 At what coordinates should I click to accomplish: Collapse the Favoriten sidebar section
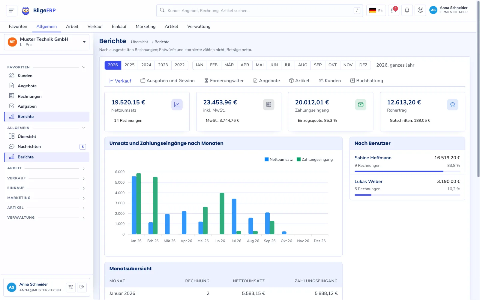[x=84, y=67]
